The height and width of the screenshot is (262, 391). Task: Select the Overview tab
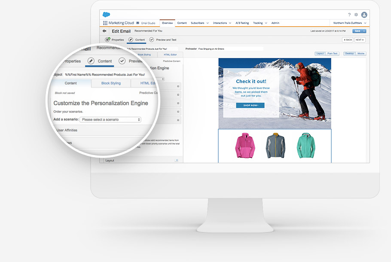tap(167, 23)
